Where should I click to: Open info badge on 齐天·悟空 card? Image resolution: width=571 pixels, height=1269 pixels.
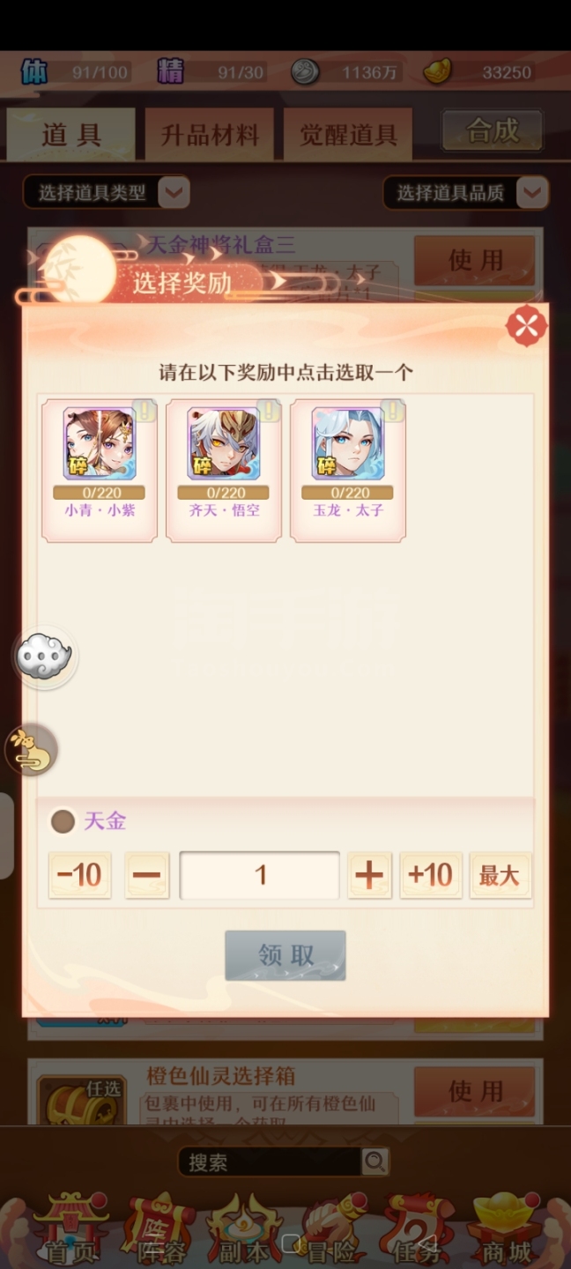click(x=269, y=411)
